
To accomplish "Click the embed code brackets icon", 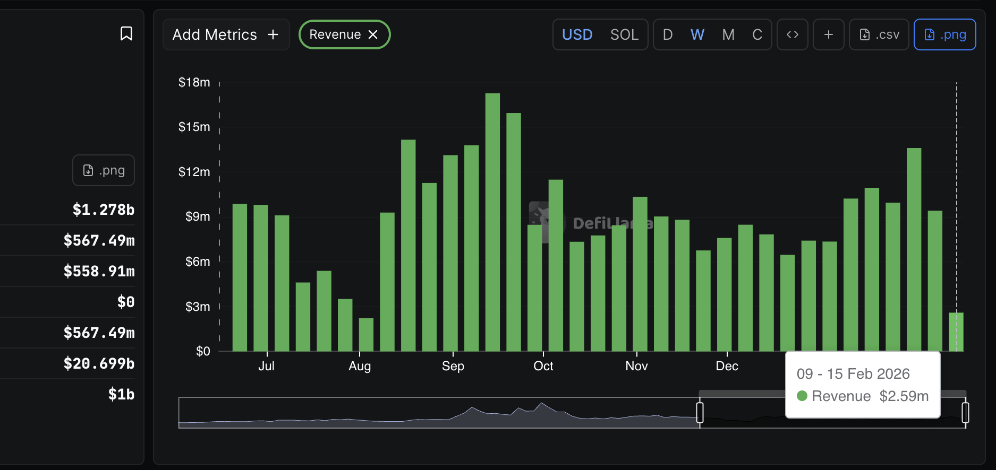I will pos(792,34).
